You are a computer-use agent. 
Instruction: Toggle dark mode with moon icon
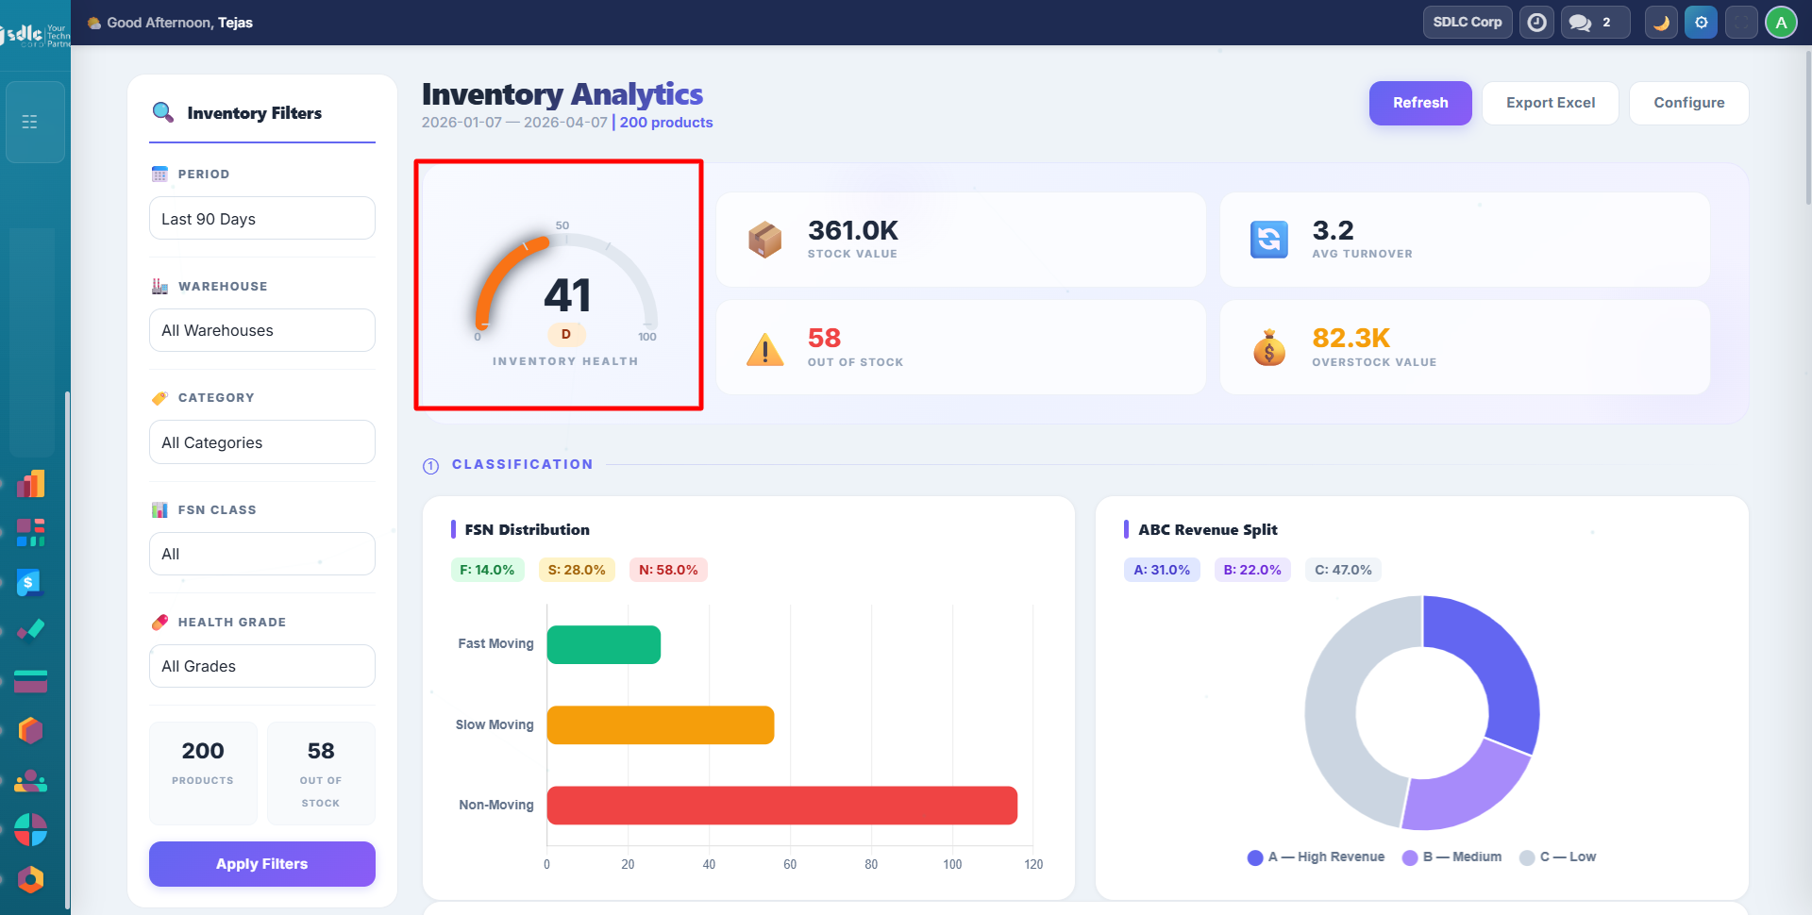click(1661, 23)
